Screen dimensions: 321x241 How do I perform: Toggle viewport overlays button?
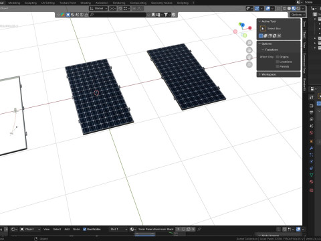[x=267, y=9]
